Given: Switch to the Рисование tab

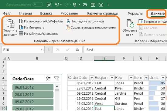Looking at the screenshot, I should coord(69,13).
